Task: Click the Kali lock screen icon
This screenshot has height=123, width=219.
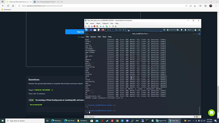Action: (x=195, y=30)
